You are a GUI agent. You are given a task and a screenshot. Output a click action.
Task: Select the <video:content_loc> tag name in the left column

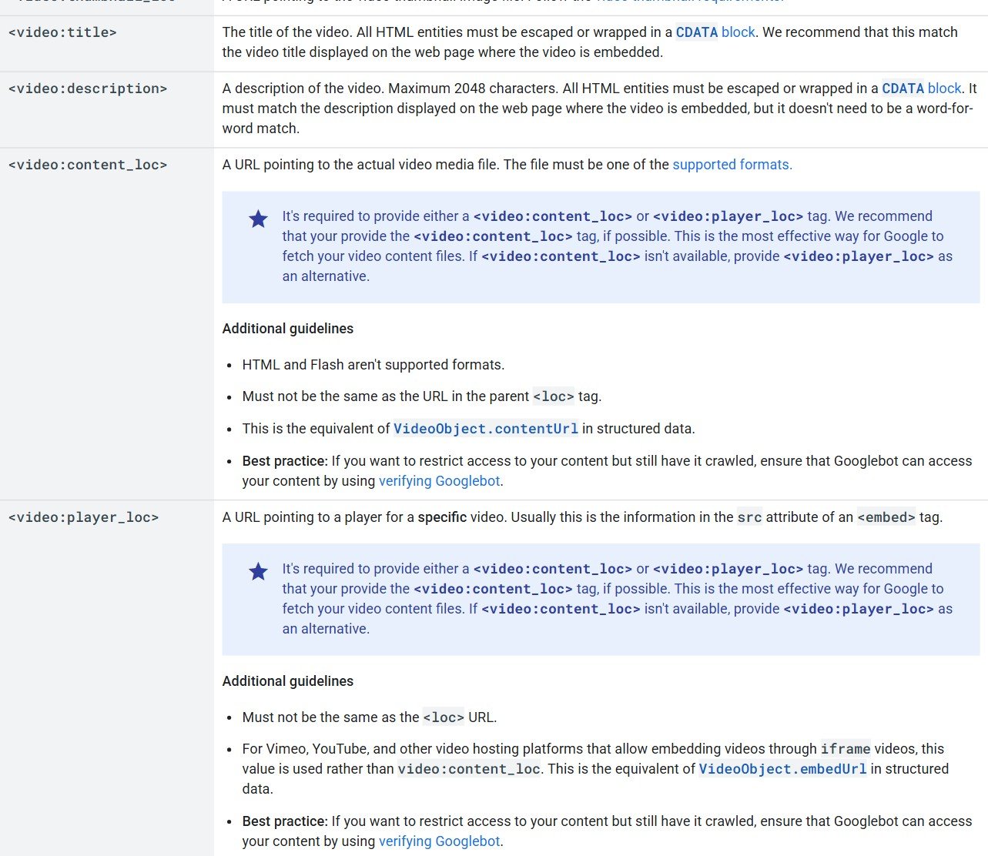pyautogui.click(x=88, y=165)
